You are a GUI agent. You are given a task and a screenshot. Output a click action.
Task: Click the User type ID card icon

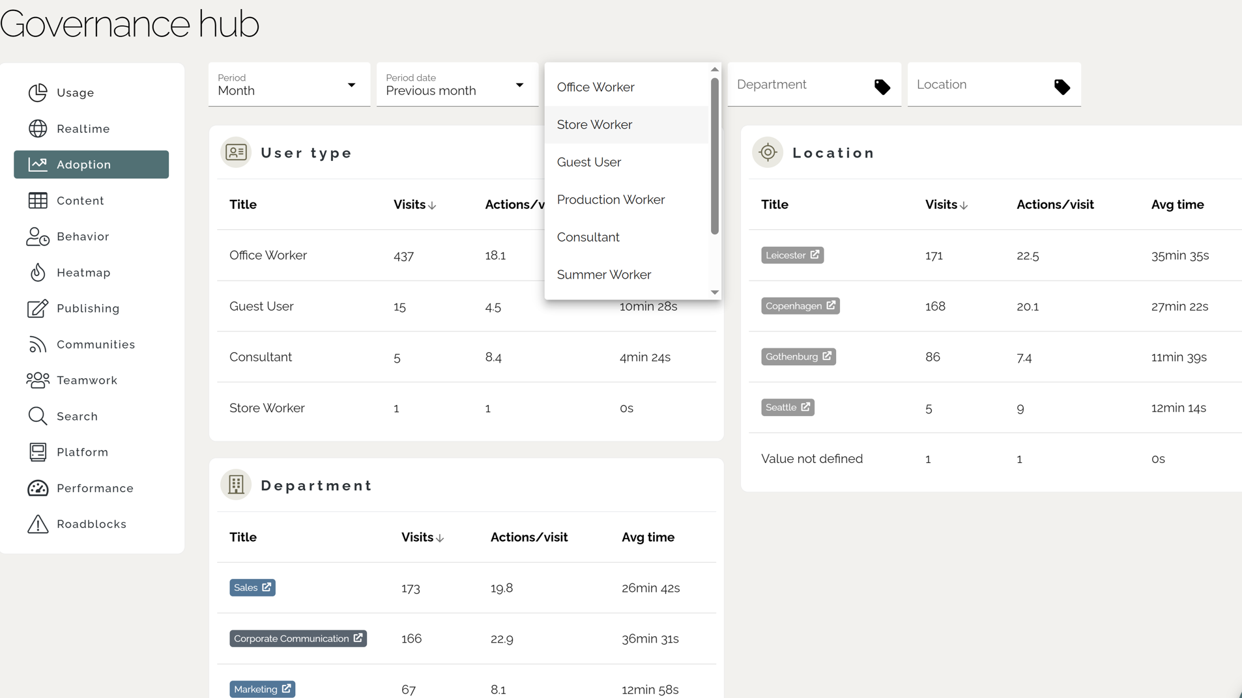[236, 152]
